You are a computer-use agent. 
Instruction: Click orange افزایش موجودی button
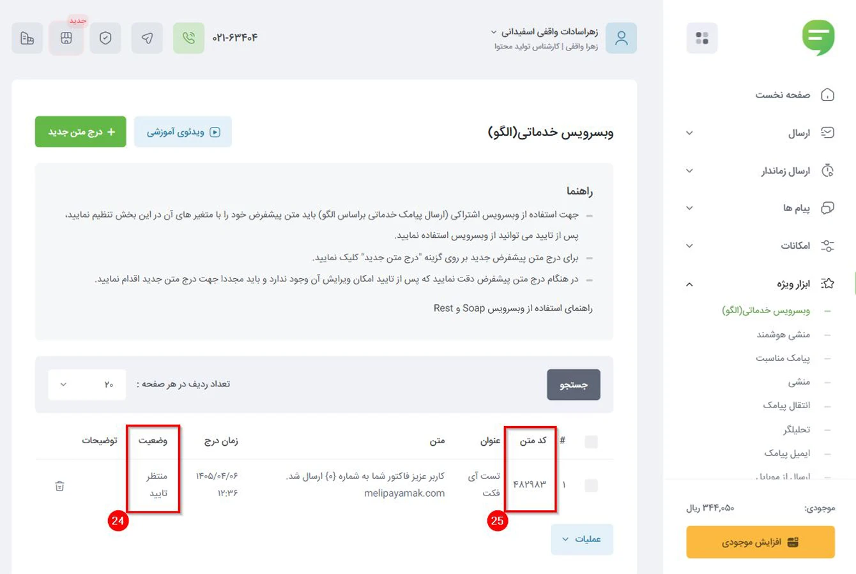click(760, 542)
